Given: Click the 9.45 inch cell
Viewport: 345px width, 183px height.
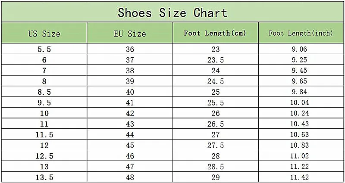Looking at the screenshot, I should pos(300,71).
